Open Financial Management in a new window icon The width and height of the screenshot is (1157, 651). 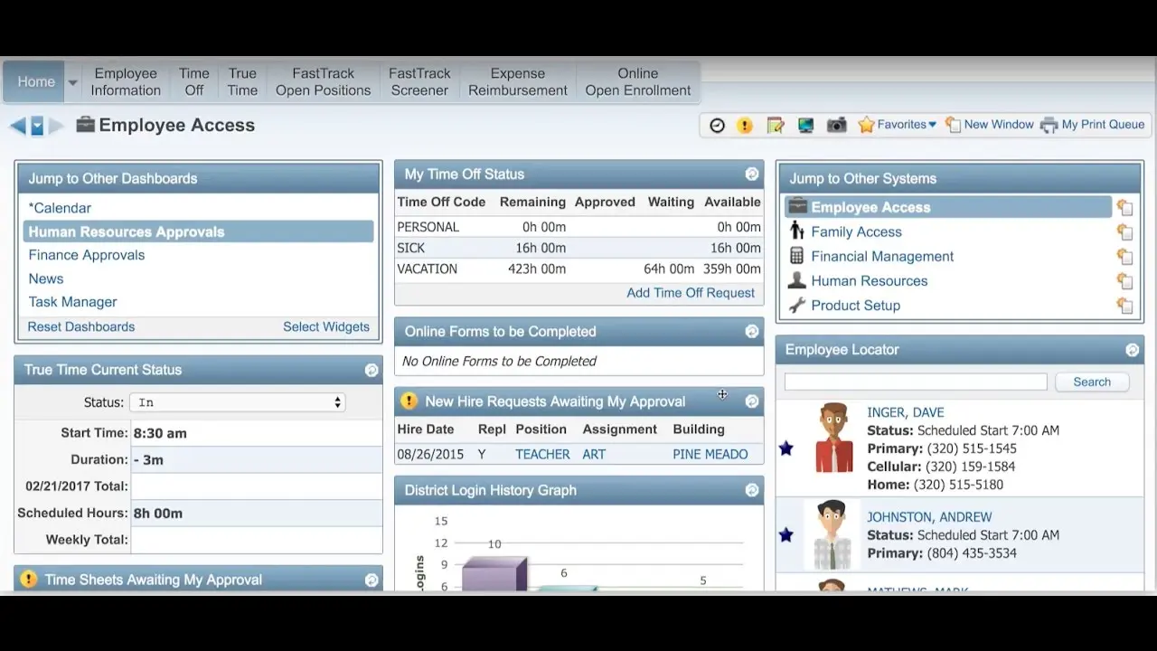(1124, 257)
